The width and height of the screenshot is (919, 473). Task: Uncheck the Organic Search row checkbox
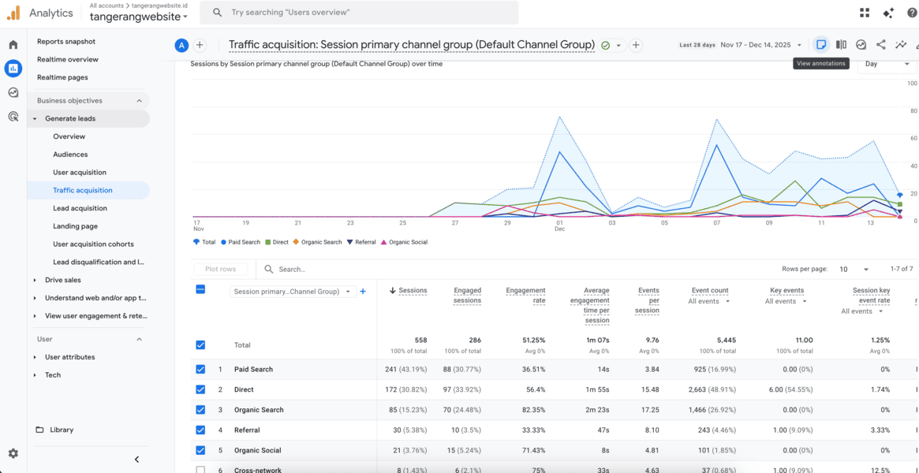pyautogui.click(x=200, y=410)
